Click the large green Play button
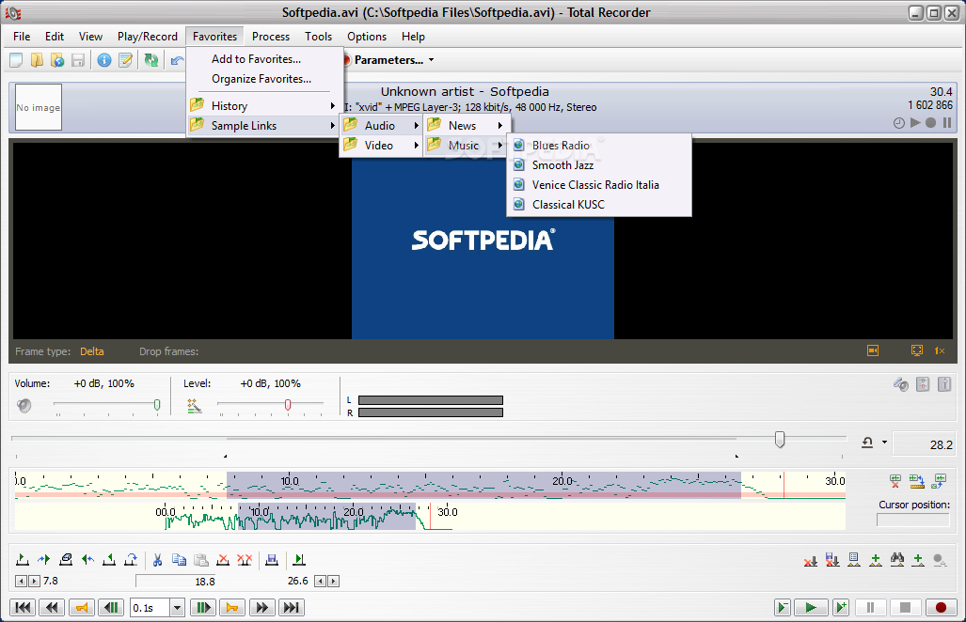This screenshot has height=622, width=966. 810,608
